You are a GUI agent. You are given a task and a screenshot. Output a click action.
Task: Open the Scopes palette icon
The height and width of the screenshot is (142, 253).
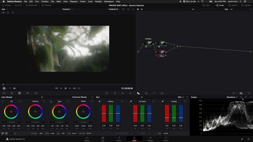[x=241, y=93]
